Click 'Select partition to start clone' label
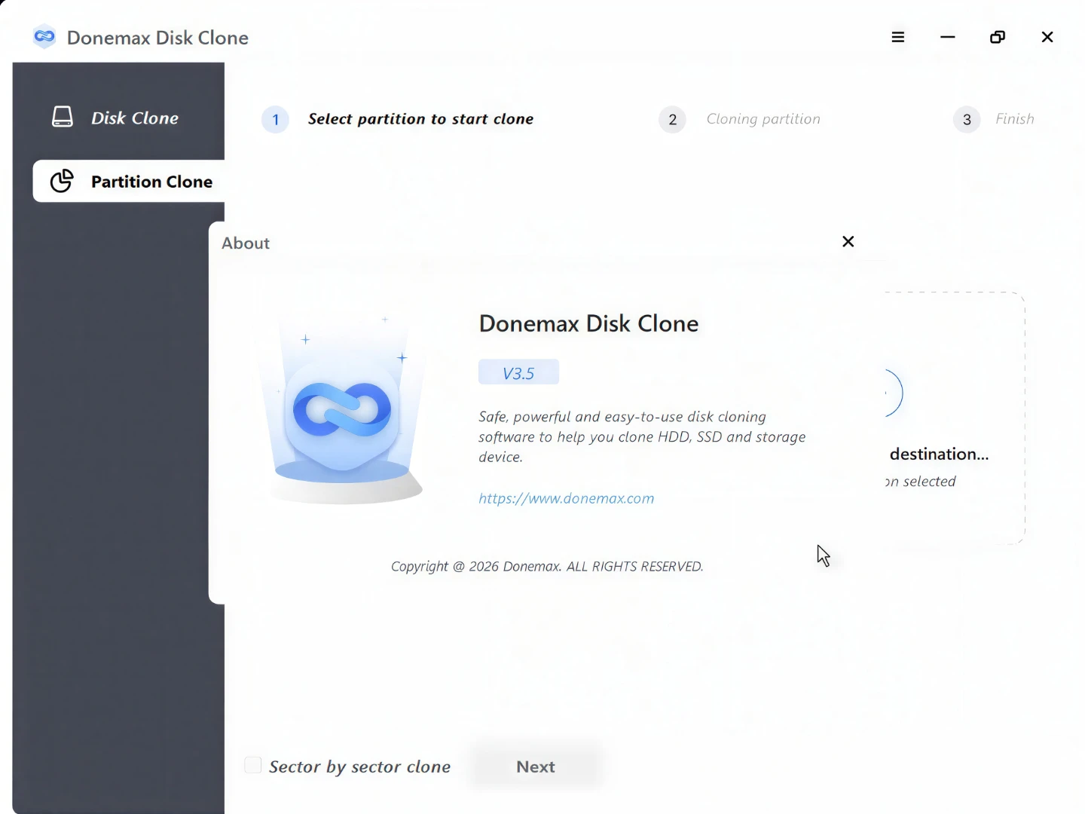 (420, 119)
